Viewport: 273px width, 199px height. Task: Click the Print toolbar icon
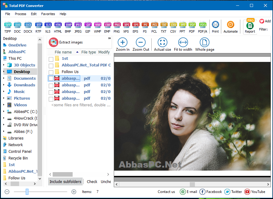pos(215,27)
